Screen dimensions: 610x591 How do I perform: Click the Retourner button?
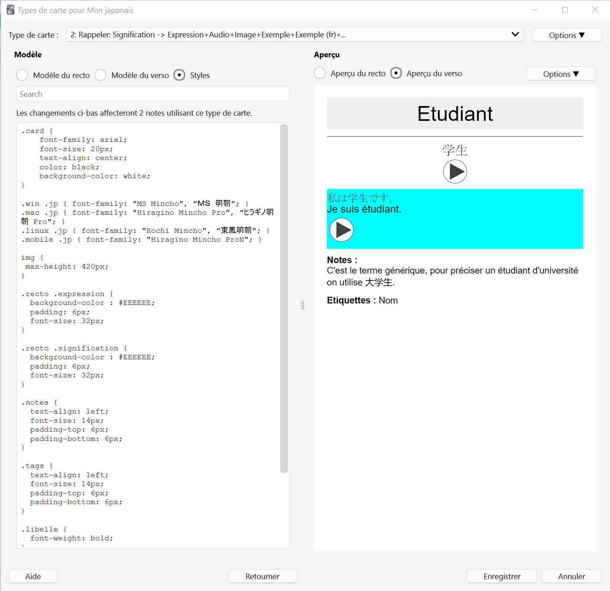262,576
